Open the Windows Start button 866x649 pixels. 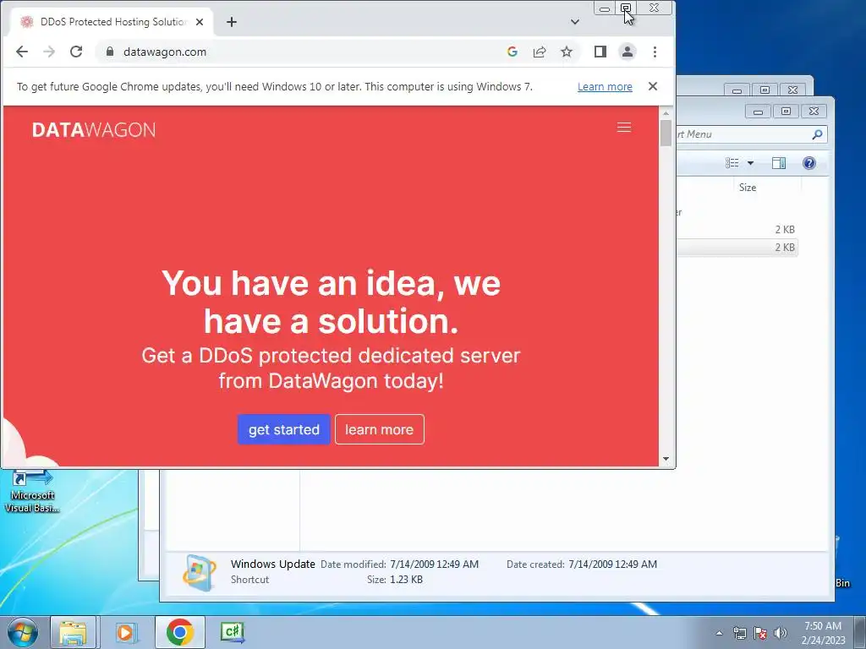point(23,632)
